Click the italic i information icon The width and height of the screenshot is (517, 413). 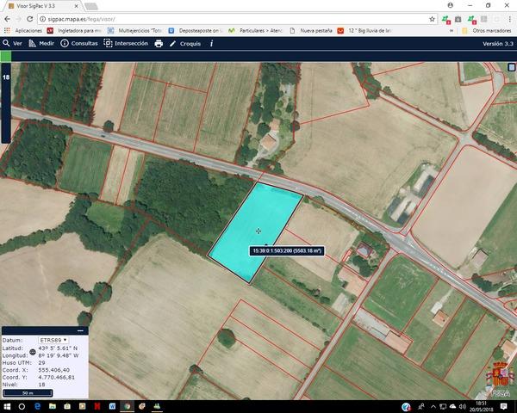coord(211,43)
